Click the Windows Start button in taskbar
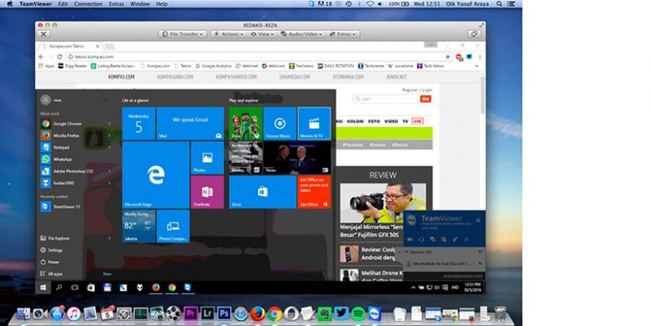The width and height of the screenshot is (653, 326). point(43,288)
